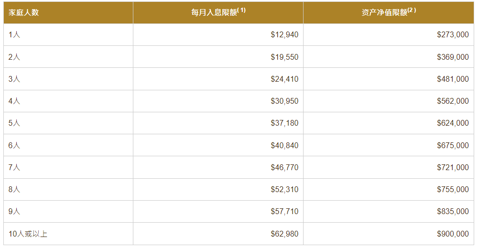Click the $19,550 income cell

(284, 57)
